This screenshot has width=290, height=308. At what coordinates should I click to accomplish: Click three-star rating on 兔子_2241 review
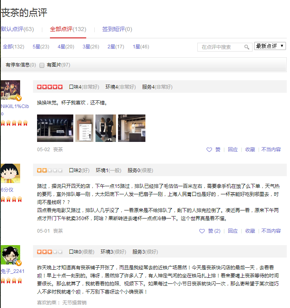50,252
